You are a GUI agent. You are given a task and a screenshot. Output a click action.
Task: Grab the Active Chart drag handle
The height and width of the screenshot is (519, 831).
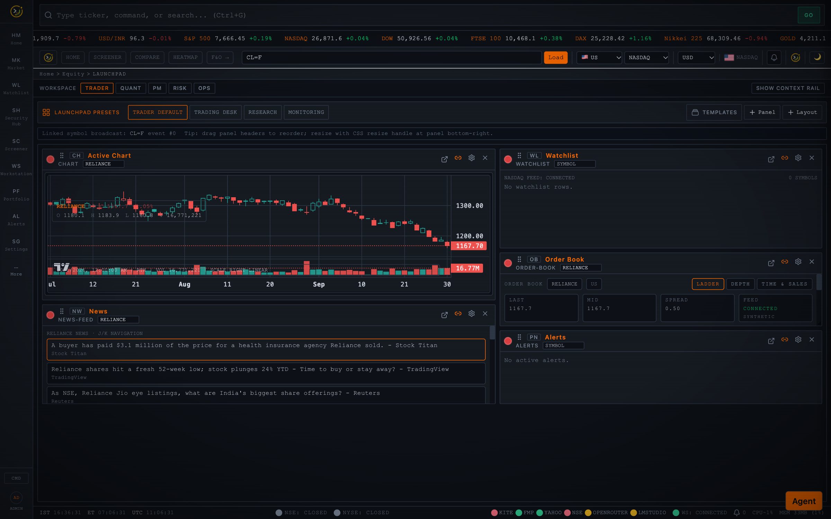pyautogui.click(x=62, y=156)
